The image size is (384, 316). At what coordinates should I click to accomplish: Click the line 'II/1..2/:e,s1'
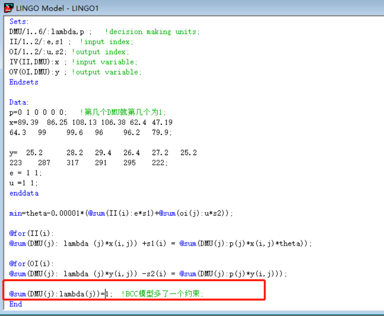click(x=36, y=42)
